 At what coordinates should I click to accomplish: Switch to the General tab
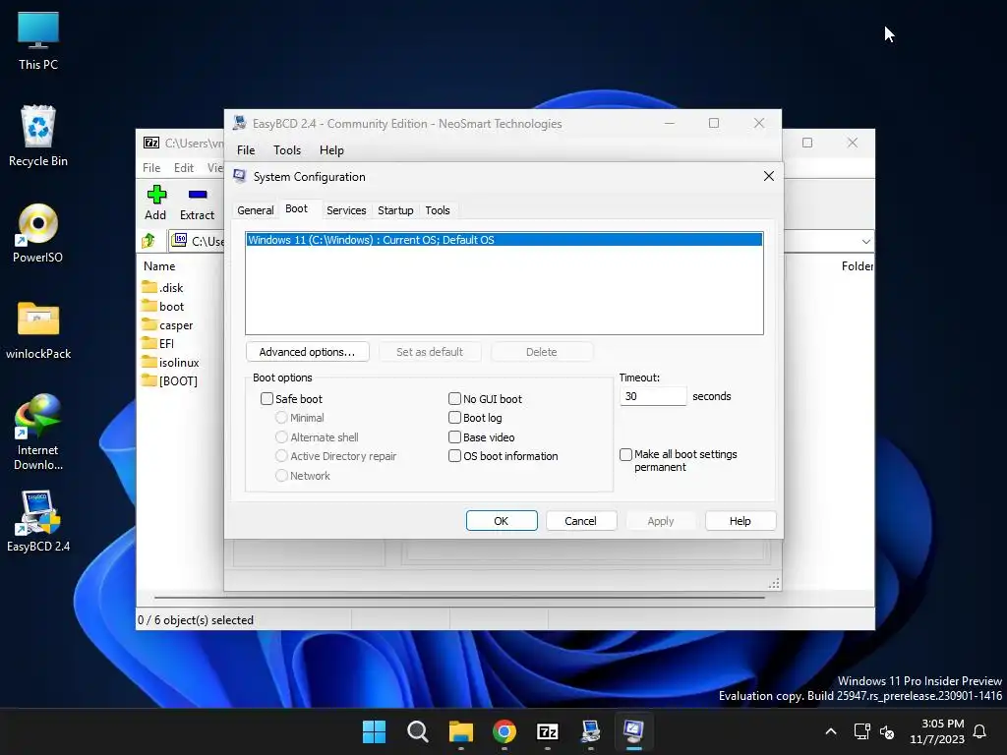click(x=256, y=210)
